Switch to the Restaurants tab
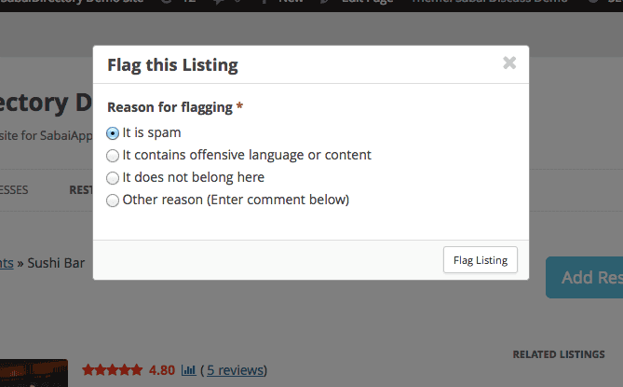623x387 pixels. (80, 190)
